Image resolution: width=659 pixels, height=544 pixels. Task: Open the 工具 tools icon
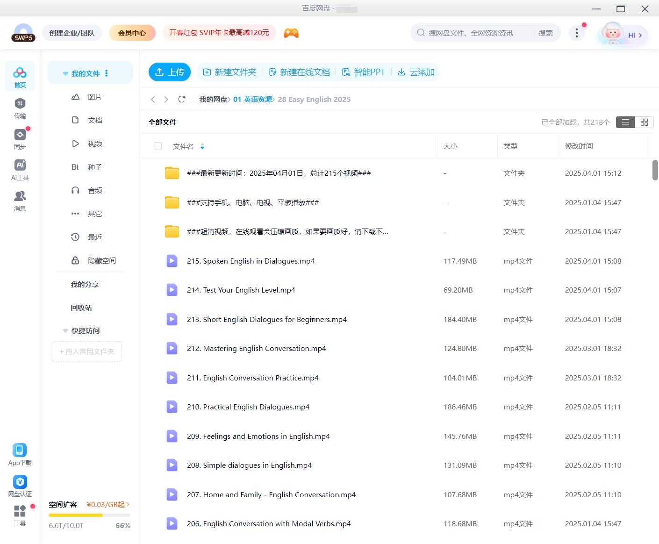20,515
